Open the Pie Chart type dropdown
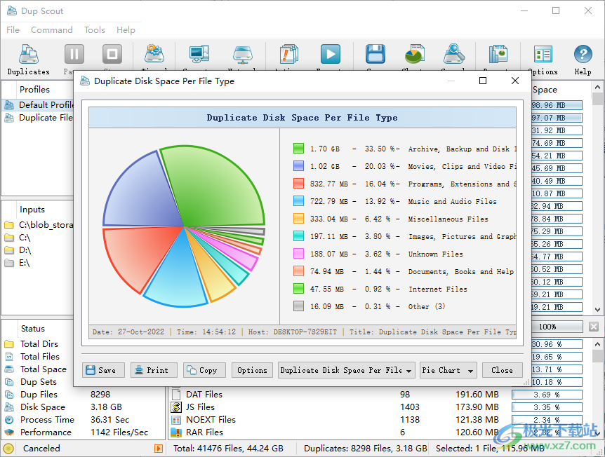The height and width of the screenshot is (457, 605). click(448, 370)
